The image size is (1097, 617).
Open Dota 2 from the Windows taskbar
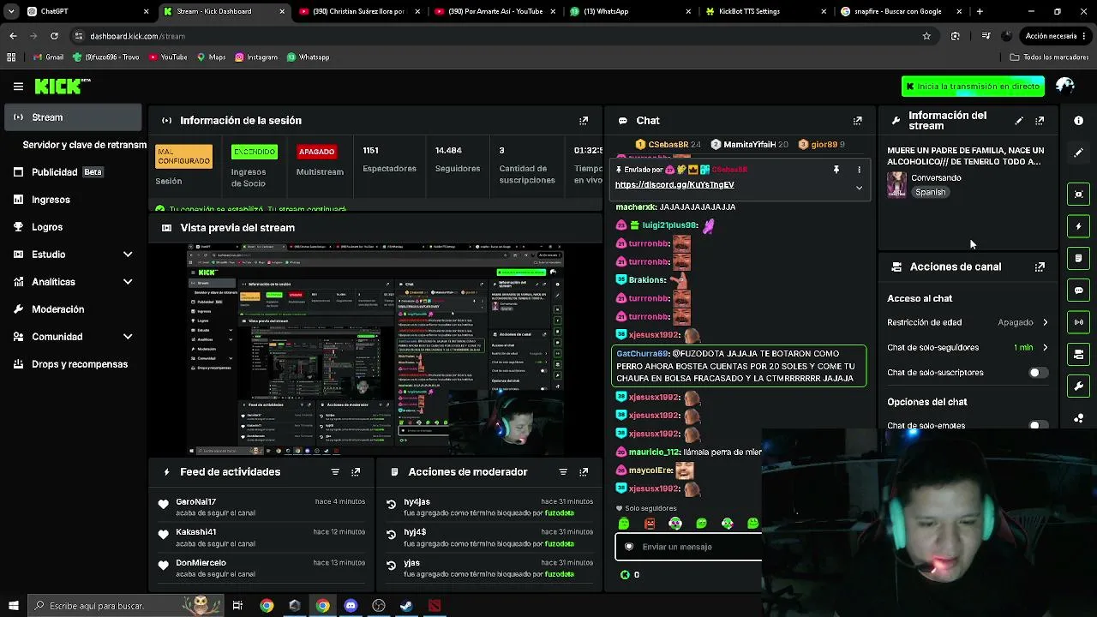pos(435,606)
